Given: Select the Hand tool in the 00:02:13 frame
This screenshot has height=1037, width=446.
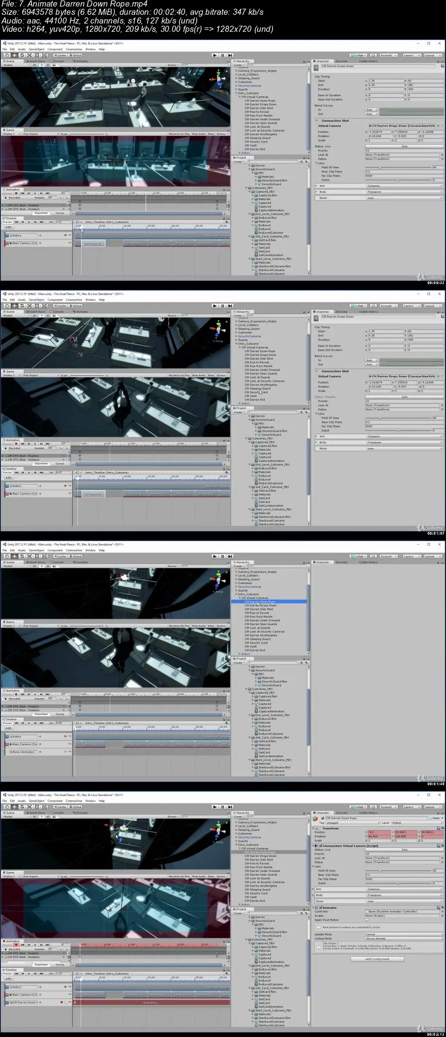Looking at the screenshot, I should click(7, 807).
